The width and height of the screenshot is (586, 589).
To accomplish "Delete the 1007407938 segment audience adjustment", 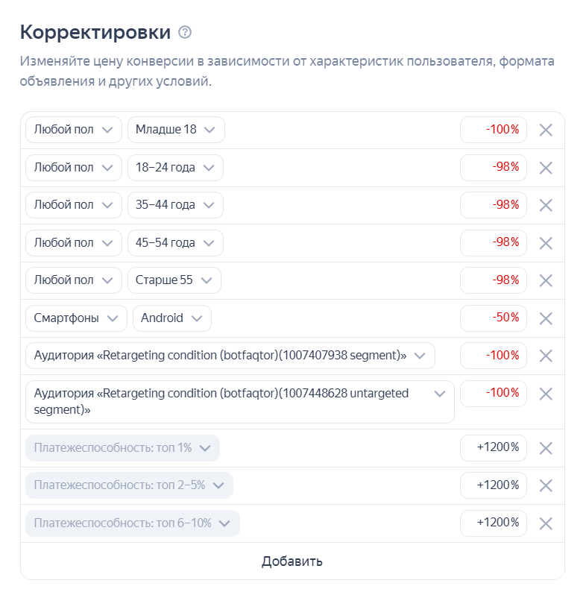I will pyautogui.click(x=546, y=356).
